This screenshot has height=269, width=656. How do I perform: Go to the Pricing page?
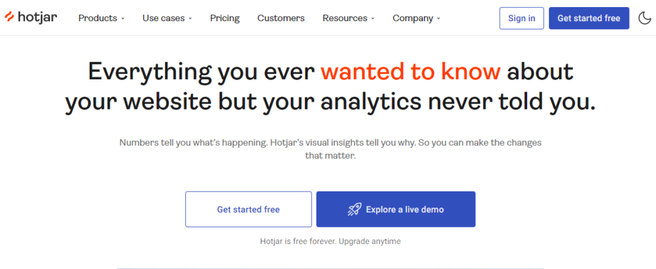pos(224,18)
